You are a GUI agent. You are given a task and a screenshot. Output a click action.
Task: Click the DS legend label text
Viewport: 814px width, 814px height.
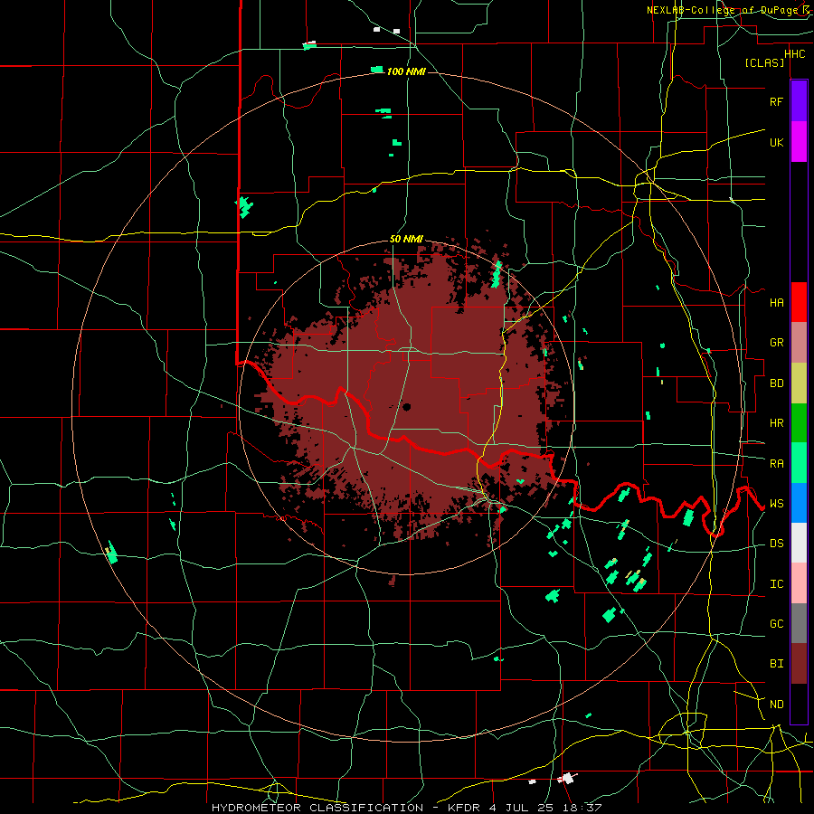776,544
